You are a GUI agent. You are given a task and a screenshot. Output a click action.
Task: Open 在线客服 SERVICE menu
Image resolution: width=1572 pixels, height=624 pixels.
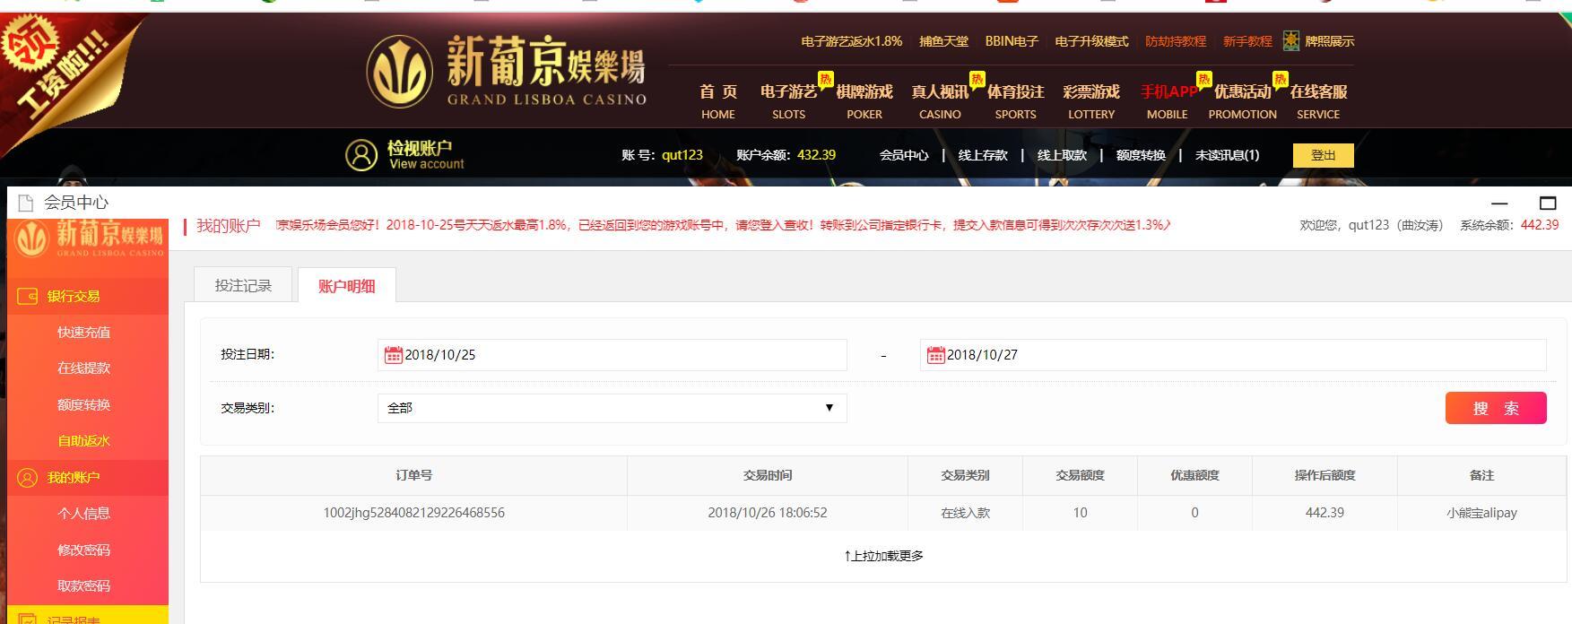click(1318, 101)
